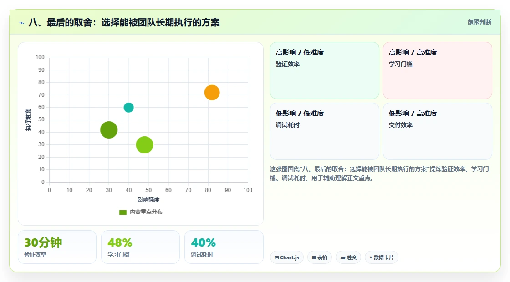The image size is (510, 282).
Task: Click the 执行难度 y-axis title
Action: (x=29, y=120)
